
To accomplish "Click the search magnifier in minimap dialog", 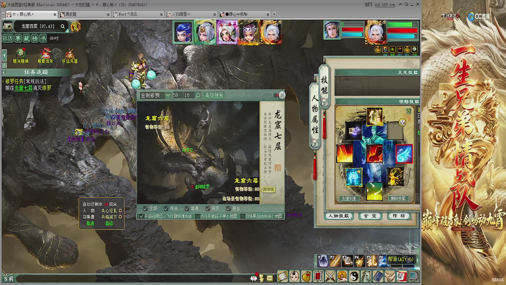I will 198,95.
